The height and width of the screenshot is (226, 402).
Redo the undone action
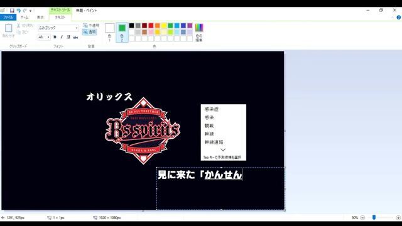[25, 11]
